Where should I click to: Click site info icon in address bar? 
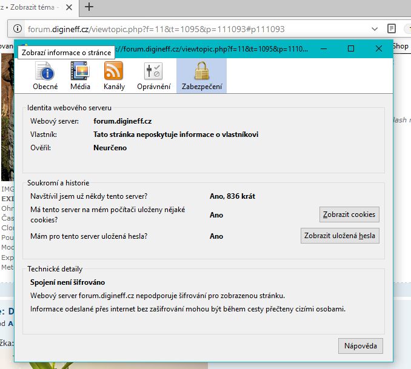[17, 29]
